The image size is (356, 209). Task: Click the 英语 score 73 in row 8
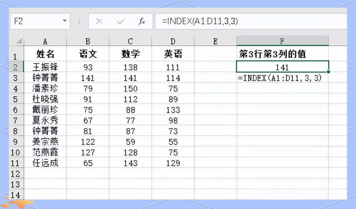(x=173, y=131)
